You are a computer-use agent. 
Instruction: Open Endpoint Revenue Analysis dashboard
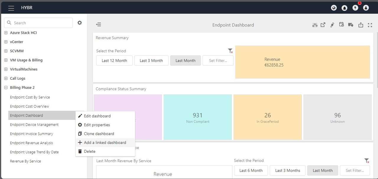(31, 143)
